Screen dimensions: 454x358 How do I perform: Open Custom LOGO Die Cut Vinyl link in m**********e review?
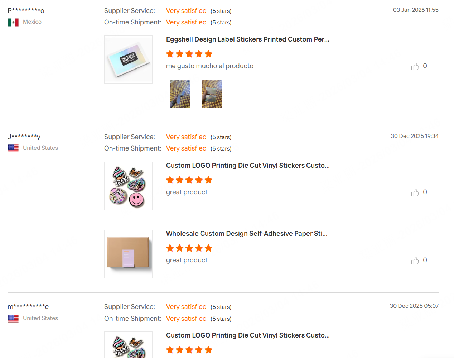point(248,335)
